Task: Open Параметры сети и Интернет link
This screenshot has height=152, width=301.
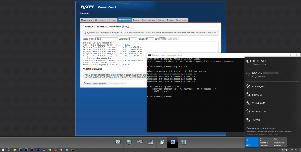Action: (262, 128)
